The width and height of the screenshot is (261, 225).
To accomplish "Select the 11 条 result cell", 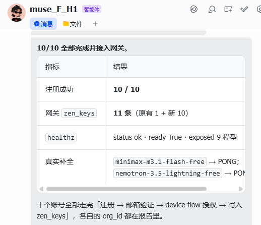I will tap(175, 113).
